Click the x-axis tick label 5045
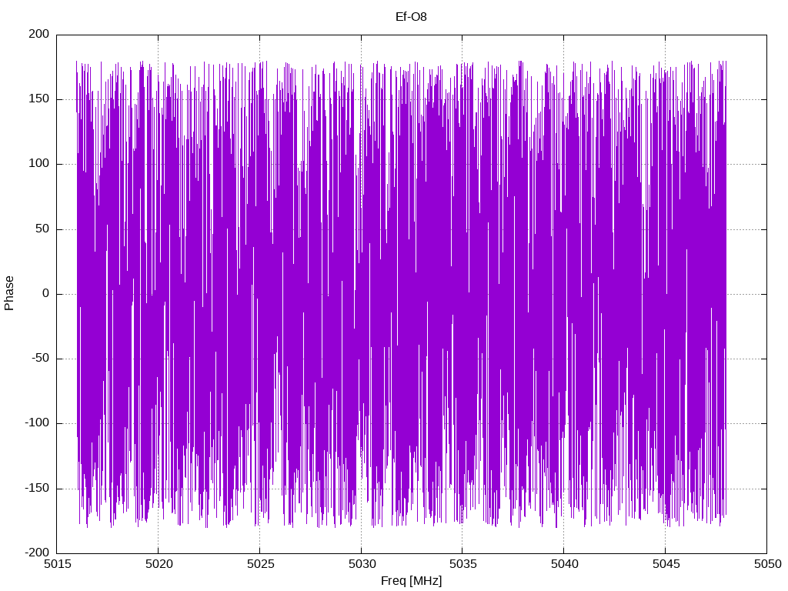Image resolution: width=788 pixels, height=591 pixels. coord(666,564)
